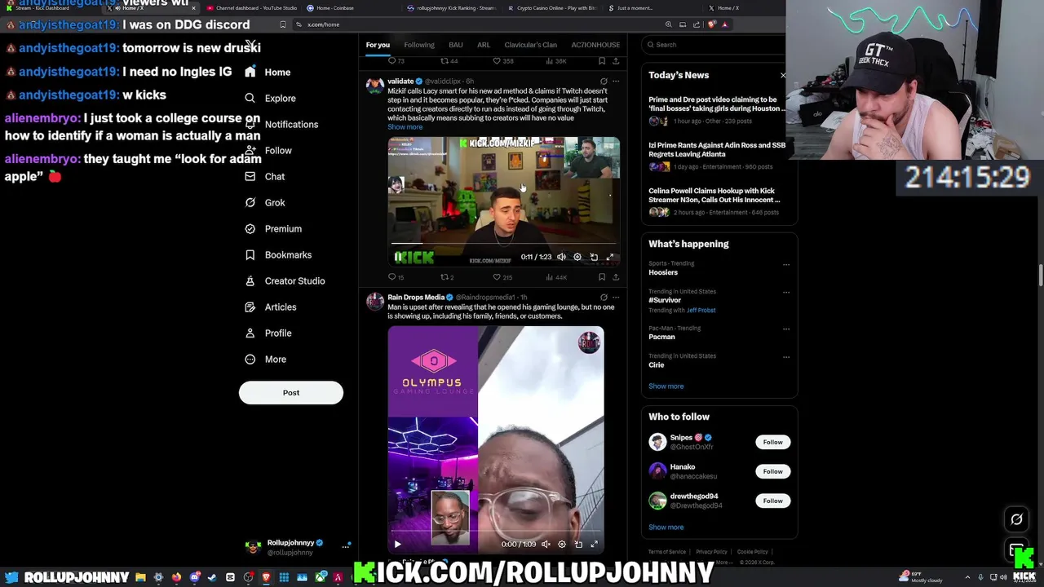Toggle picture-in-picture on Mizkif video

[594, 257]
